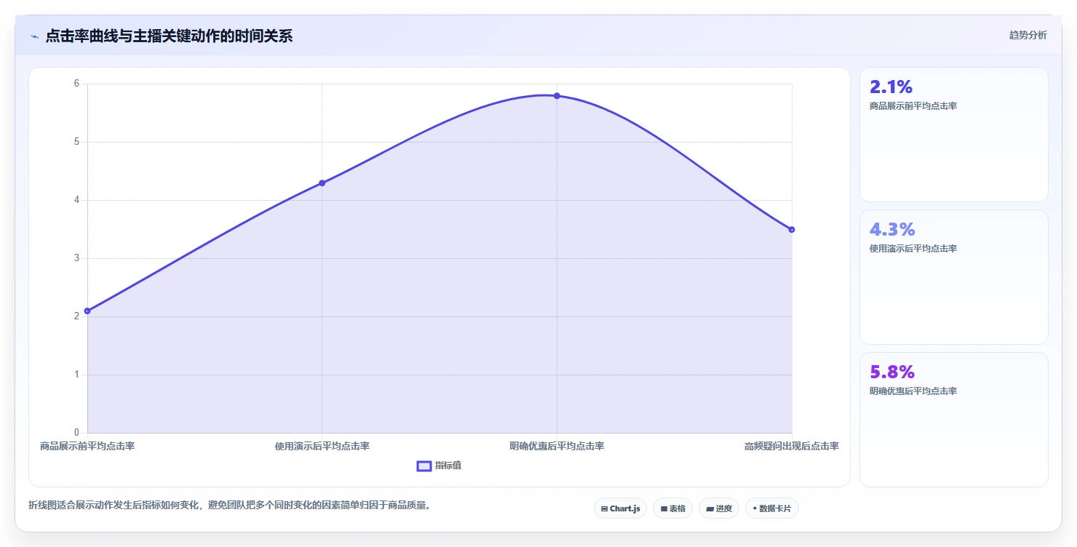Click the description text starting with 折线图适合展示
This screenshot has height=547, width=1077.
[x=230, y=506]
